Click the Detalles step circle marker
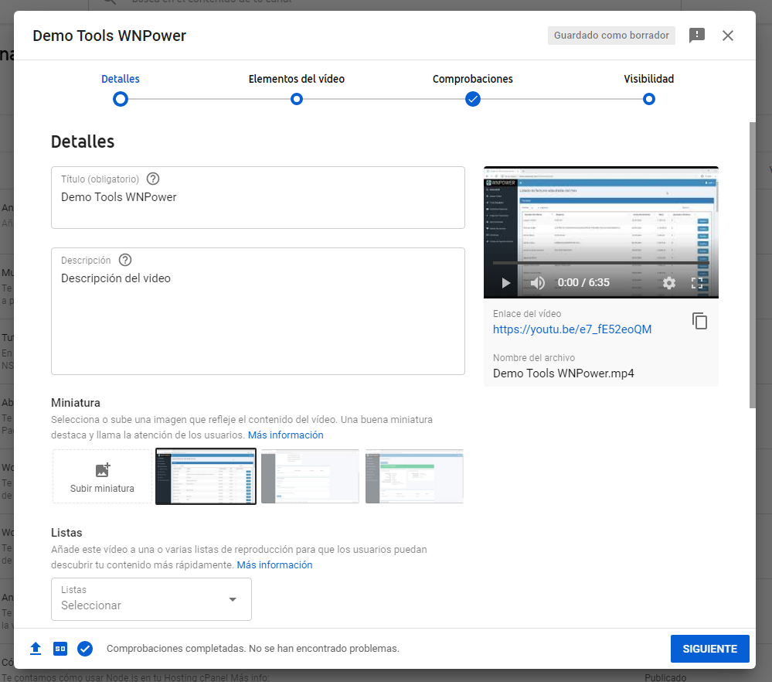Screen dimensions: 772x682 click(120, 99)
